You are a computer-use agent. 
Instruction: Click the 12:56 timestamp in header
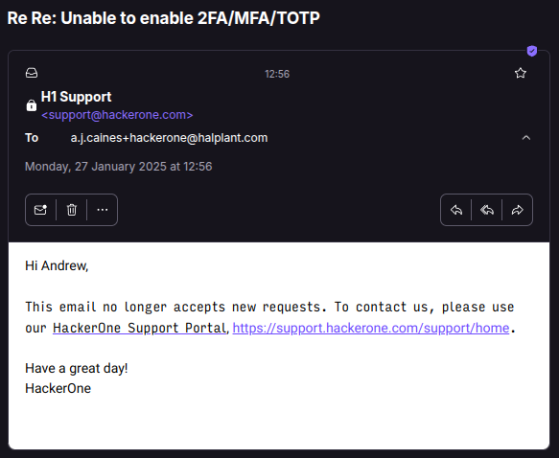(x=277, y=74)
